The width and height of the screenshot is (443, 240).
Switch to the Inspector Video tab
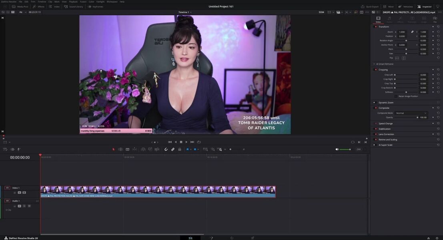coord(378,20)
